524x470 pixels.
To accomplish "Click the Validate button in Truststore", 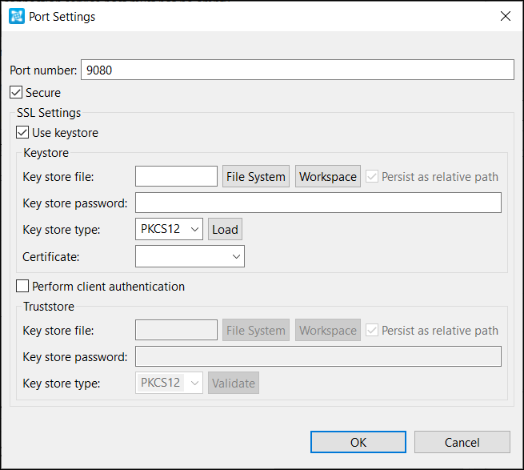I will (x=234, y=383).
